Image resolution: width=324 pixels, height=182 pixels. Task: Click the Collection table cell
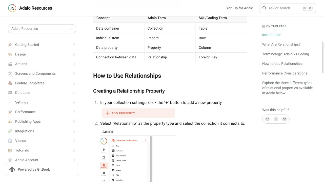point(170,28)
